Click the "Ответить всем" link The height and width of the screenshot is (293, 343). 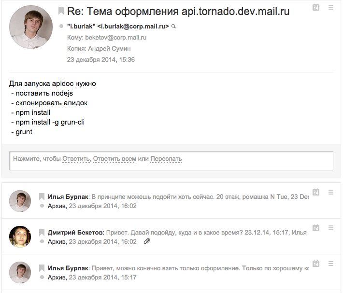pyautogui.click(x=114, y=159)
